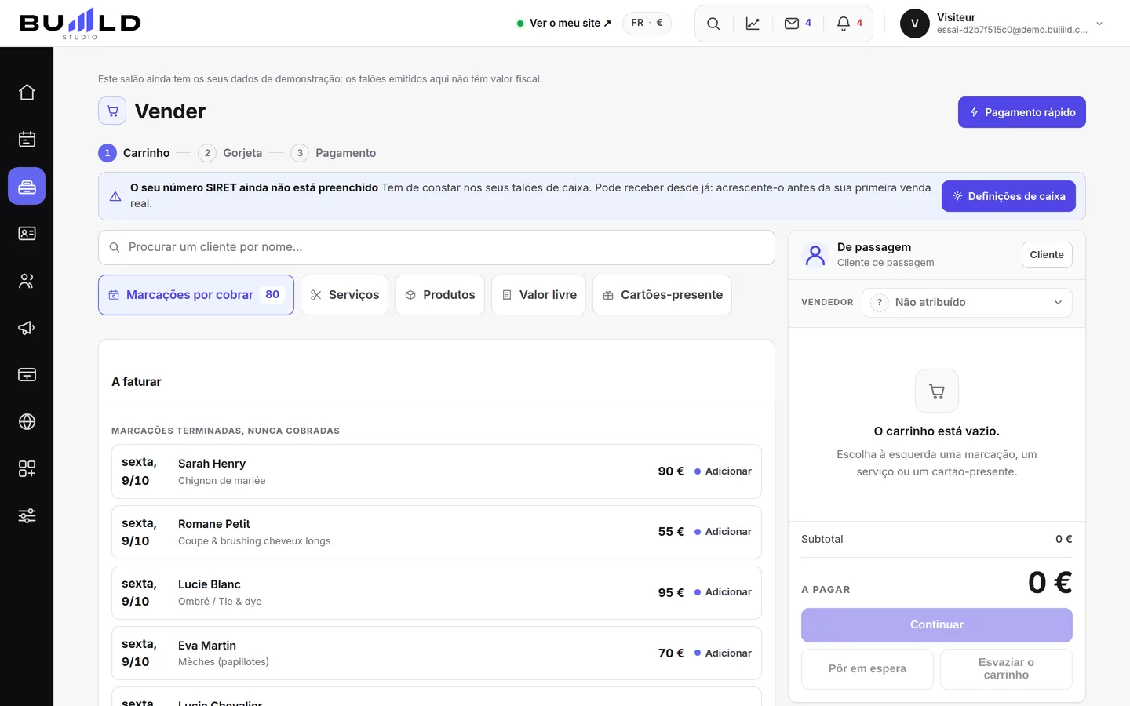Expand the Vendedor 'Não atribuído' dropdown
Screen dimensions: 1130x706
point(967,303)
